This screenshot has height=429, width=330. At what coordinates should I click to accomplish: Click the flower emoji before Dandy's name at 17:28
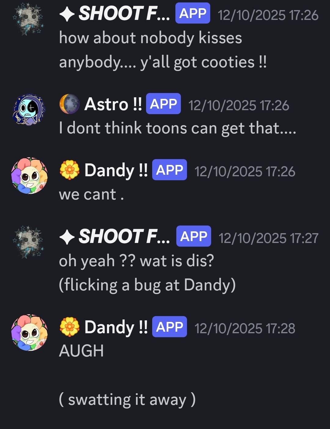click(x=69, y=327)
